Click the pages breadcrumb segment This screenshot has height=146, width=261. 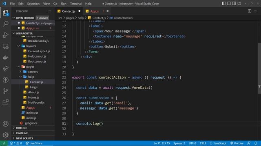[70, 18]
